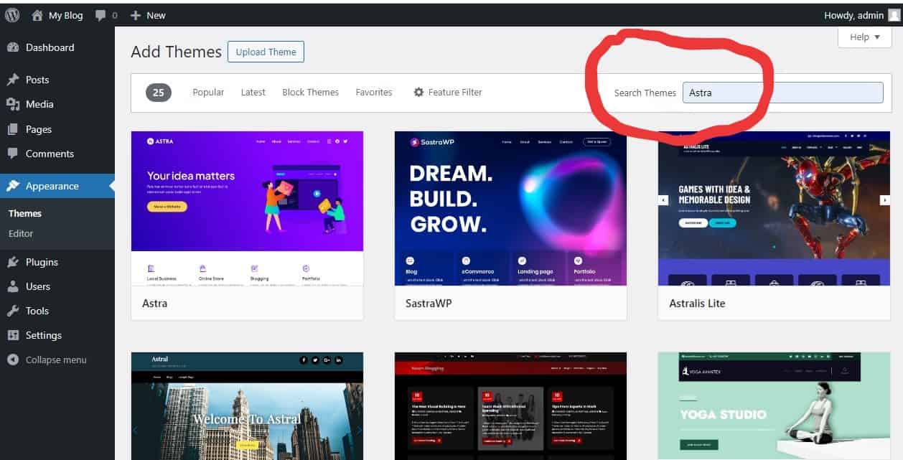Click the Dashboard gauge icon
903x460 pixels.
click(x=13, y=47)
